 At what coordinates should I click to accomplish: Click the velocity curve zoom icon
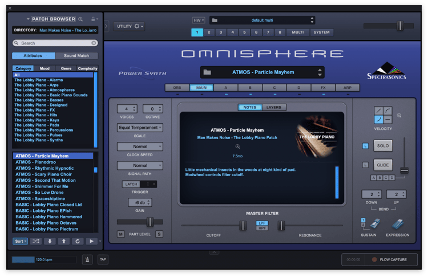tap(399, 116)
